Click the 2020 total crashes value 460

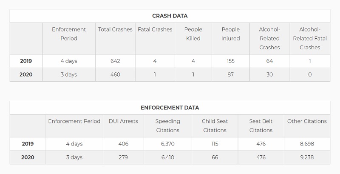click(x=115, y=74)
